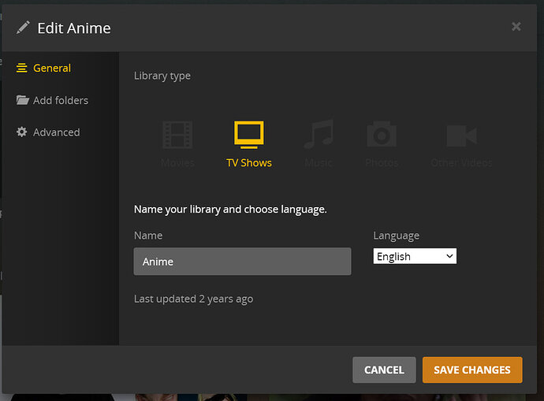Close the Edit Anime dialog with the X

click(x=516, y=27)
